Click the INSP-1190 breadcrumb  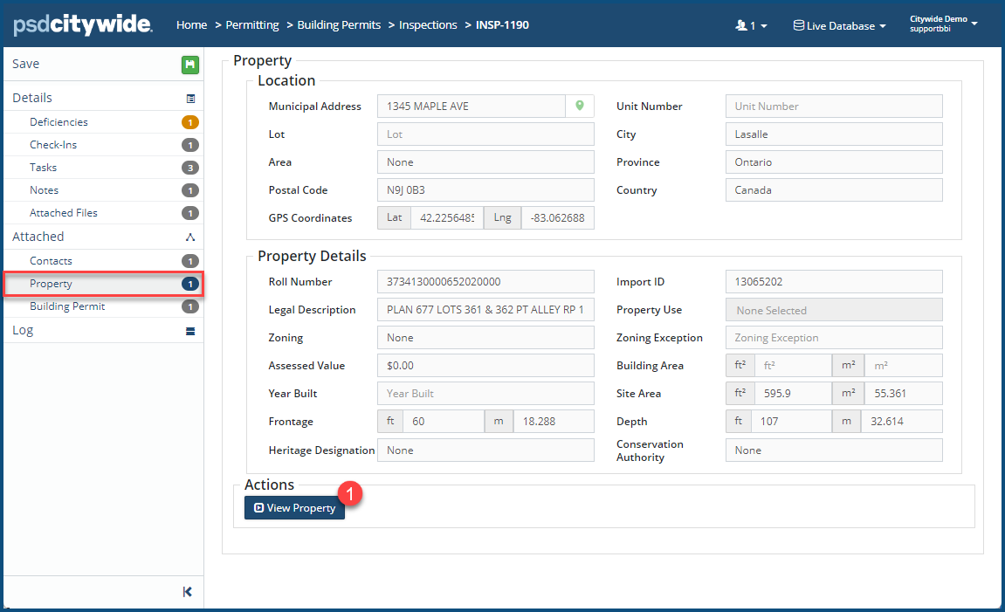(503, 25)
